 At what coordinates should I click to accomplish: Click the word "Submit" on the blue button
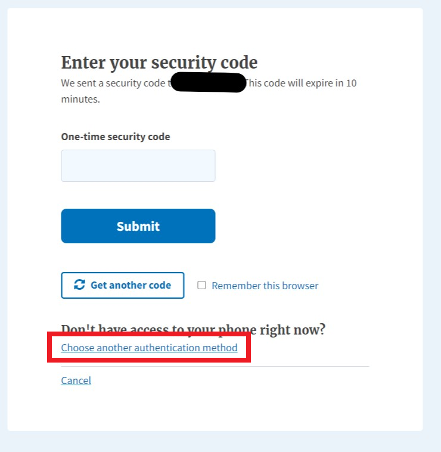138,226
